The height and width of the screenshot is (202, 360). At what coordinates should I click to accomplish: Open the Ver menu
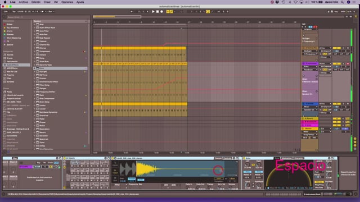click(x=56, y=2)
